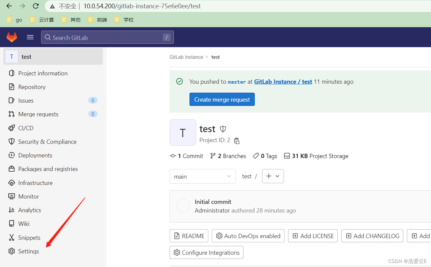The image size is (431, 267).
Task: Open 31 KB Project Storage link
Action: pyautogui.click(x=316, y=156)
